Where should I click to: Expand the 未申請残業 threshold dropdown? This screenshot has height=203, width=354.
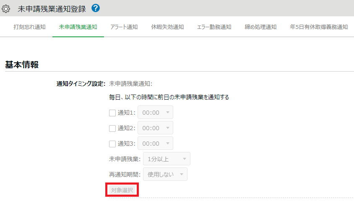(166, 159)
